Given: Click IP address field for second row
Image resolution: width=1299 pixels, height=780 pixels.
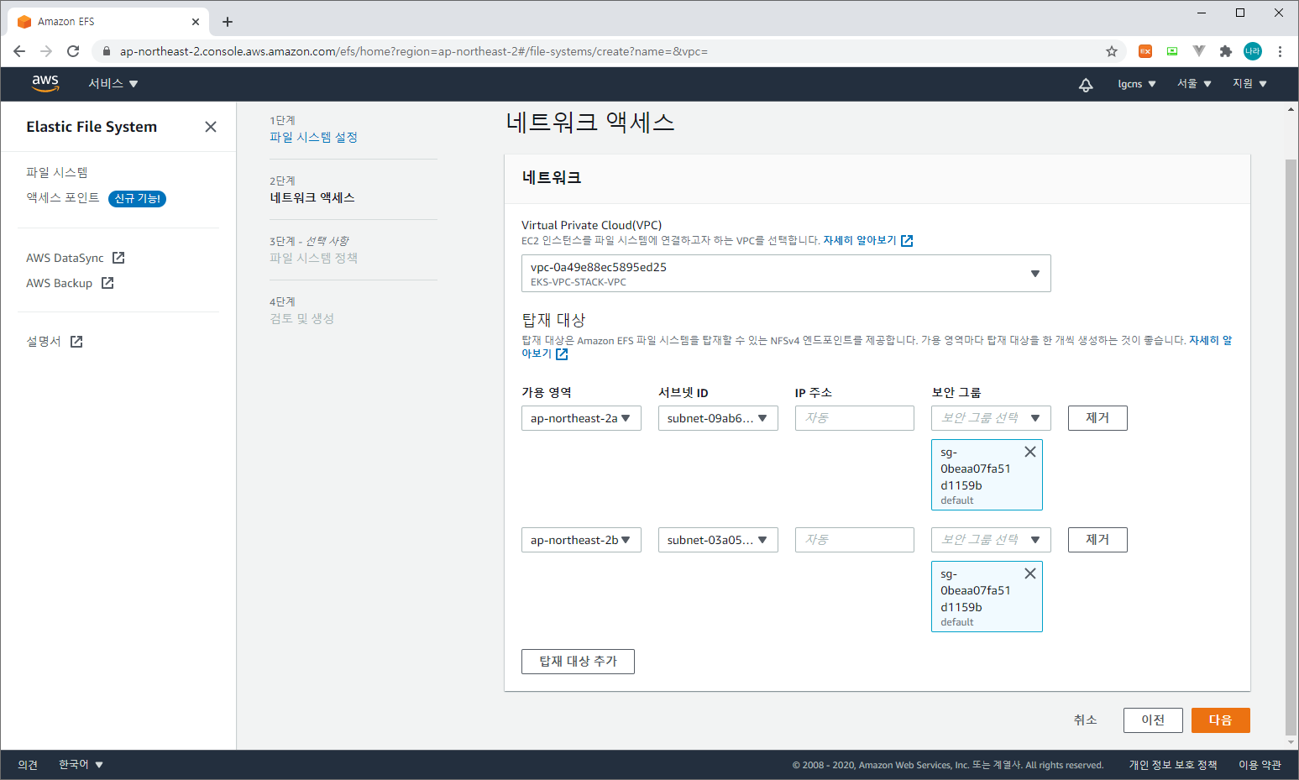Looking at the screenshot, I should click(855, 540).
